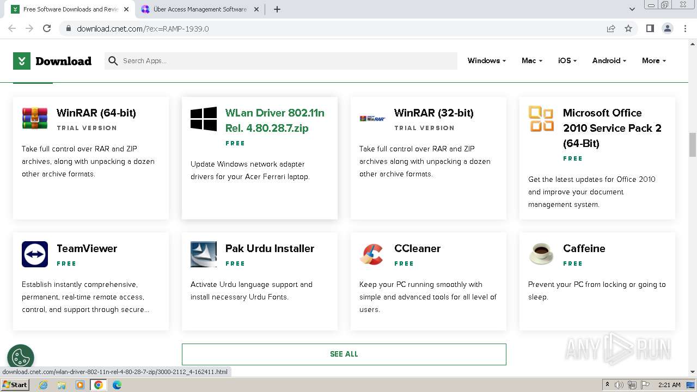
Task: Click the SEE ALL button
Action: 344,354
